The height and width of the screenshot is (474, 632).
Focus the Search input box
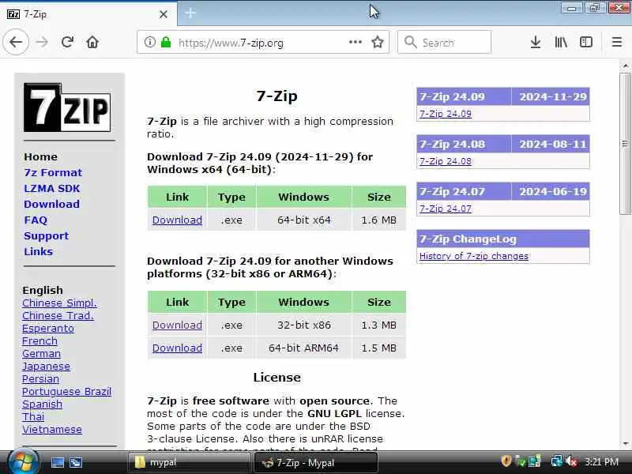[x=444, y=42]
